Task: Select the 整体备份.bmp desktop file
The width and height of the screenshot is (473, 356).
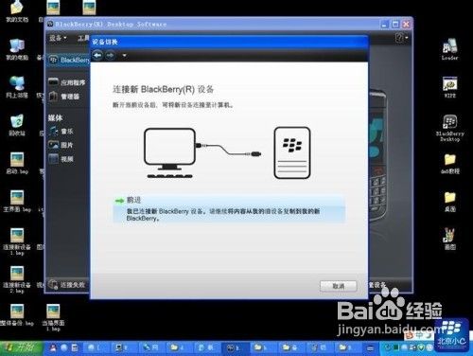Action: point(17,314)
